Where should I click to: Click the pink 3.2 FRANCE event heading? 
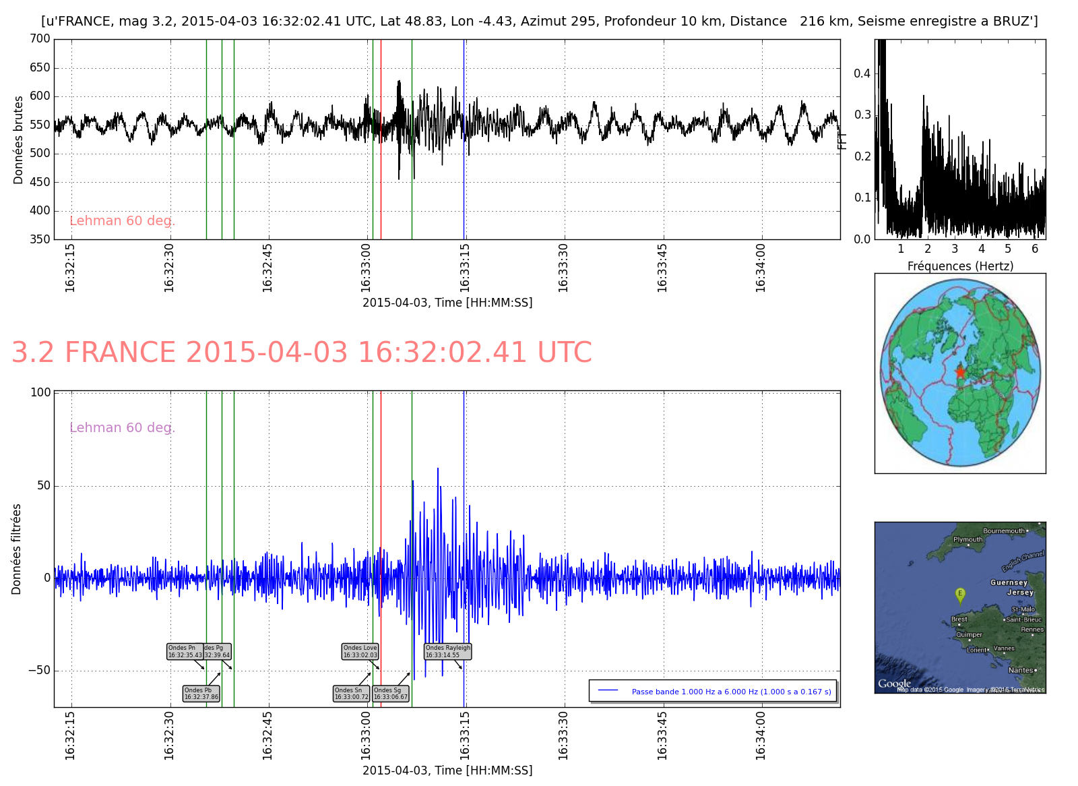(x=301, y=353)
